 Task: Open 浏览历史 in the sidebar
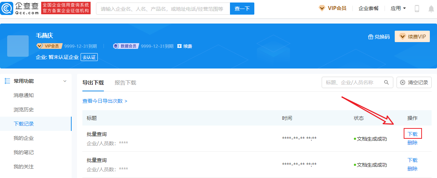pos(24,110)
